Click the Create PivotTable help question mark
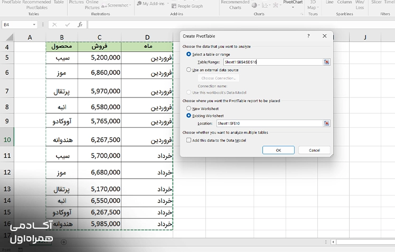 pos(308,36)
